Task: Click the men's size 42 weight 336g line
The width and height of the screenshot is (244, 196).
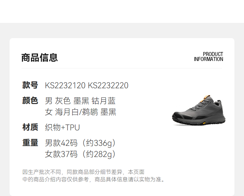Action: 80,143
